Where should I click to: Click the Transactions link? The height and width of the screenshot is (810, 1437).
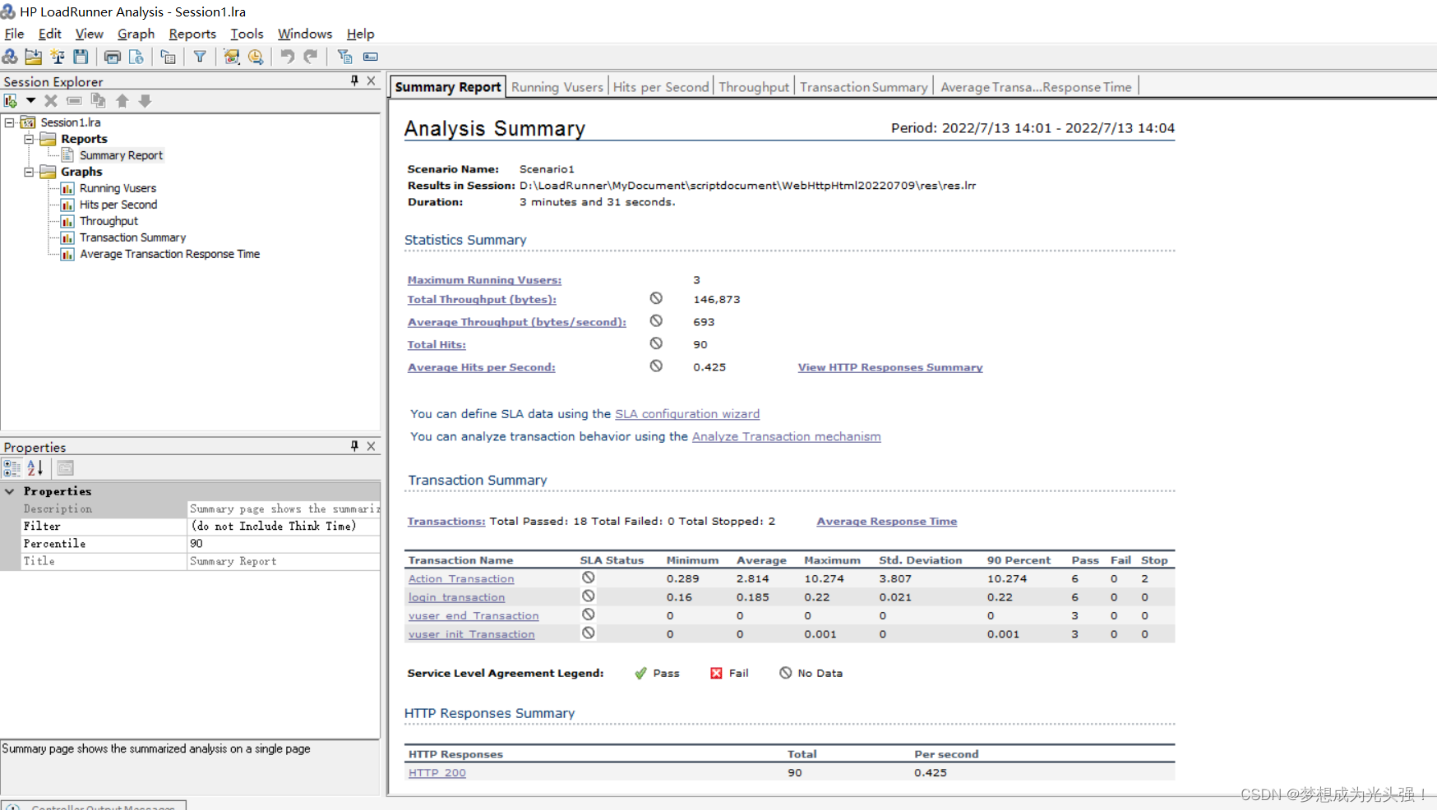[446, 522]
